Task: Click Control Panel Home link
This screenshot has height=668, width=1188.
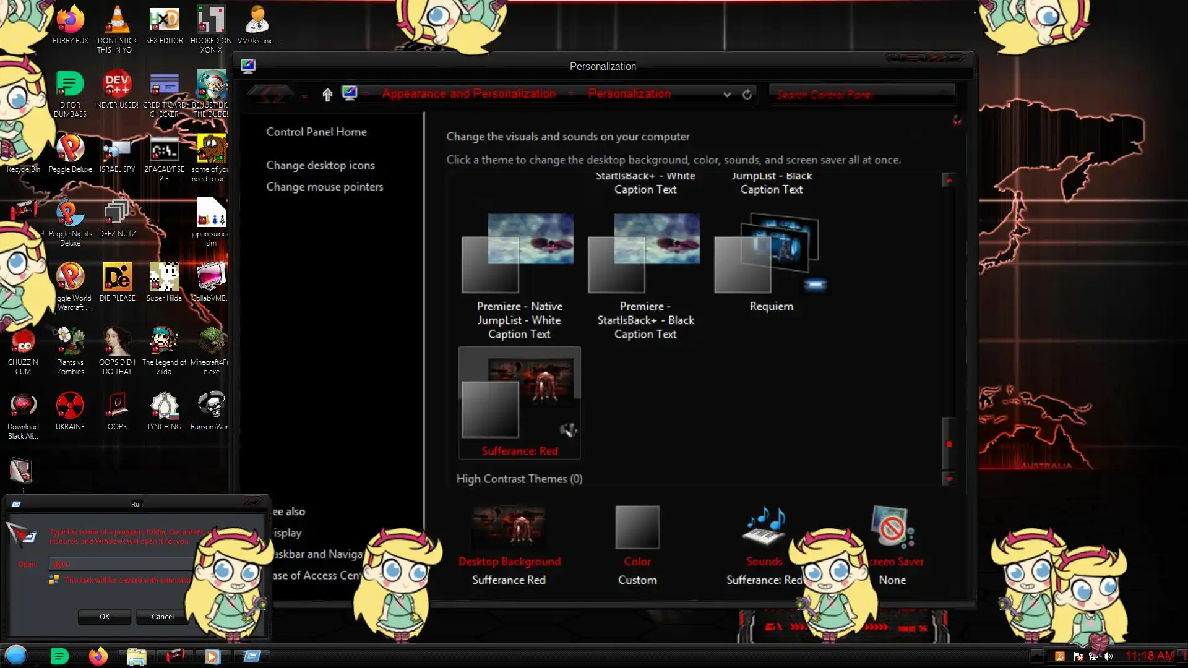Action: (x=316, y=132)
